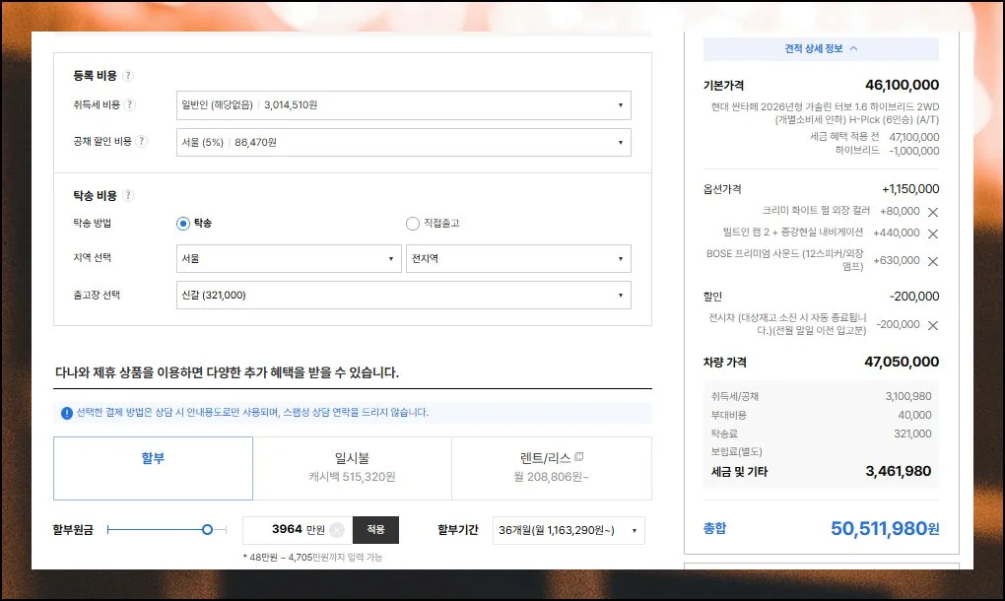Select the 직접출고 radio button
Viewport: 1005px width, 601px height.
(413, 224)
